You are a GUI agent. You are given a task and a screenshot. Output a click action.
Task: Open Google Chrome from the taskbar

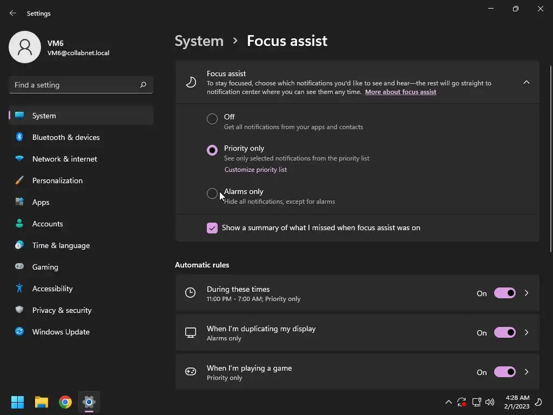point(65,402)
